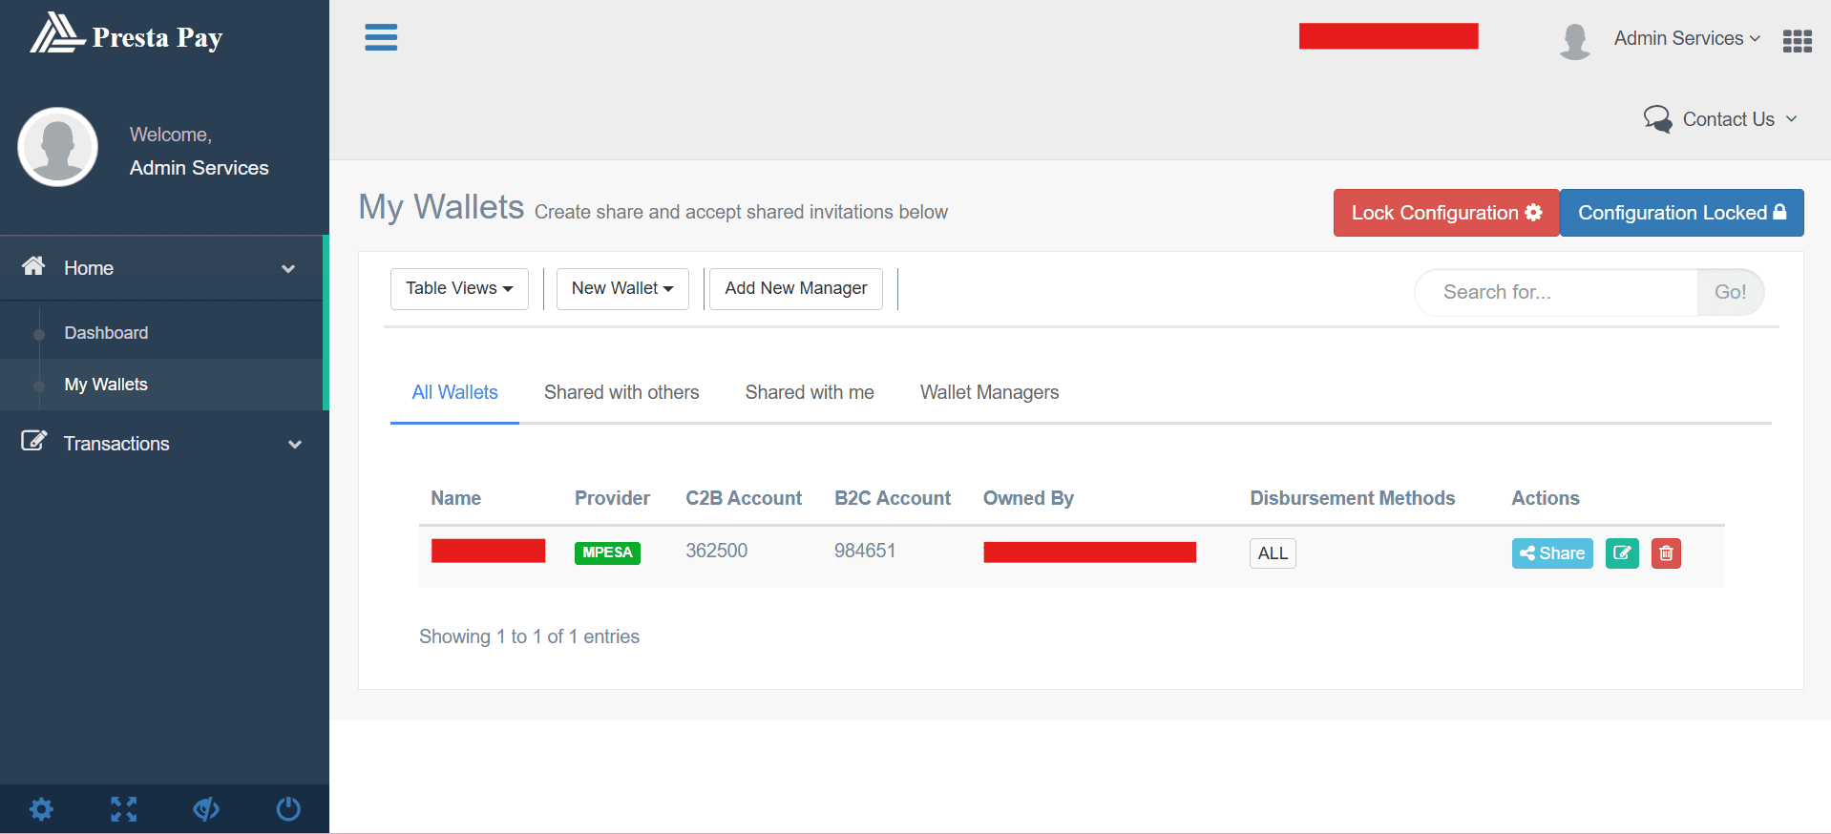Click the eye-slash lock icon in footer
This screenshot has width=1831, height=834.
205,809
